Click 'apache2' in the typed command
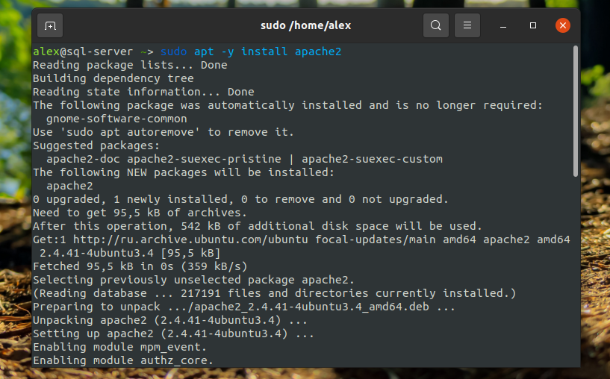This screenshot has width=610, height=379. coord(318,51)
